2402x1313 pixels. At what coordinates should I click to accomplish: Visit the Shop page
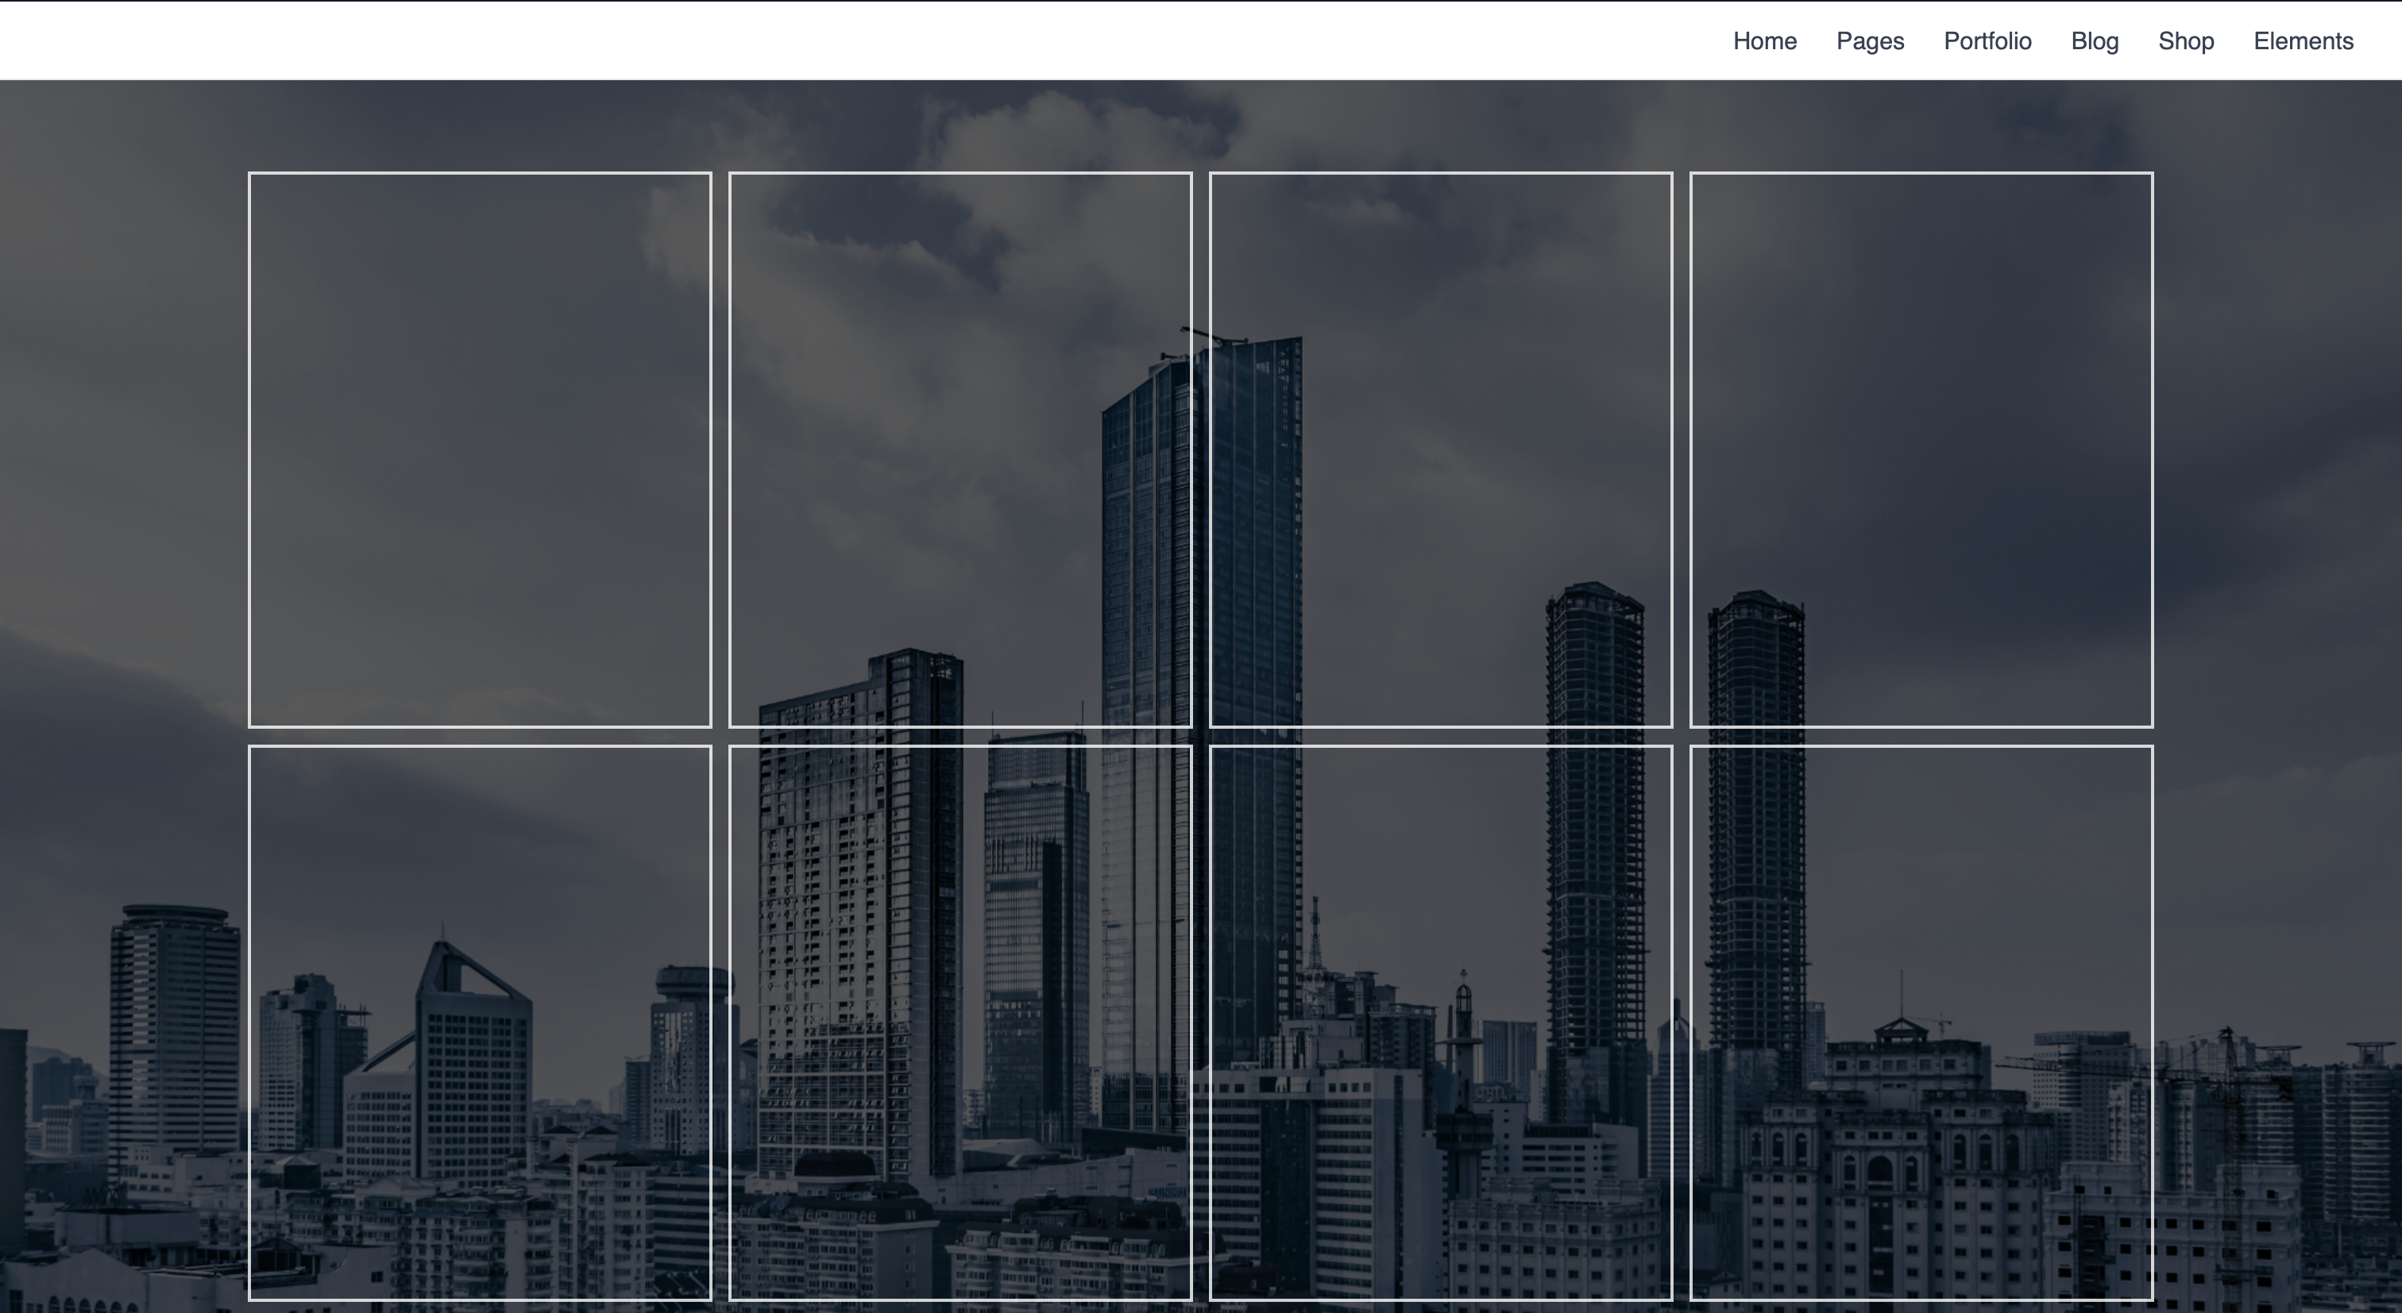tap(2187, 41)
